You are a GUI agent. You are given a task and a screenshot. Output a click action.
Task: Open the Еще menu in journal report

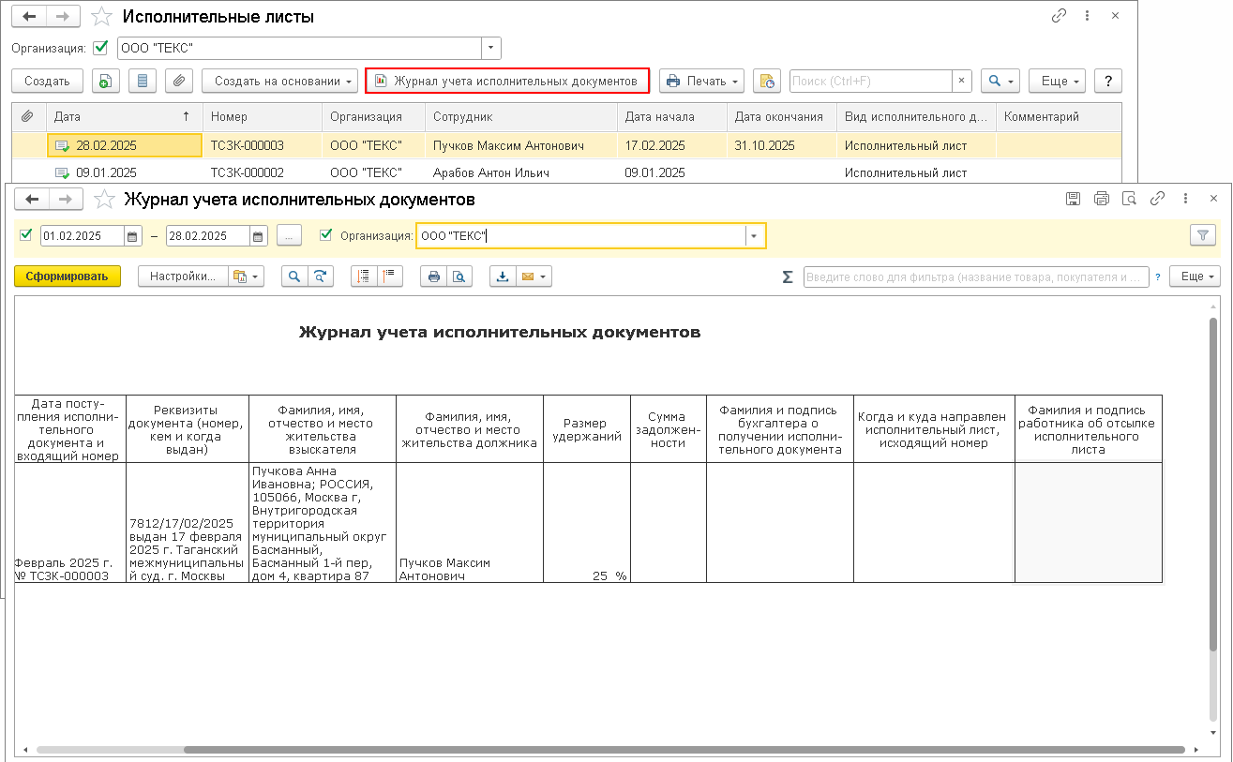pyautogui.click(x=1199, y=276)
